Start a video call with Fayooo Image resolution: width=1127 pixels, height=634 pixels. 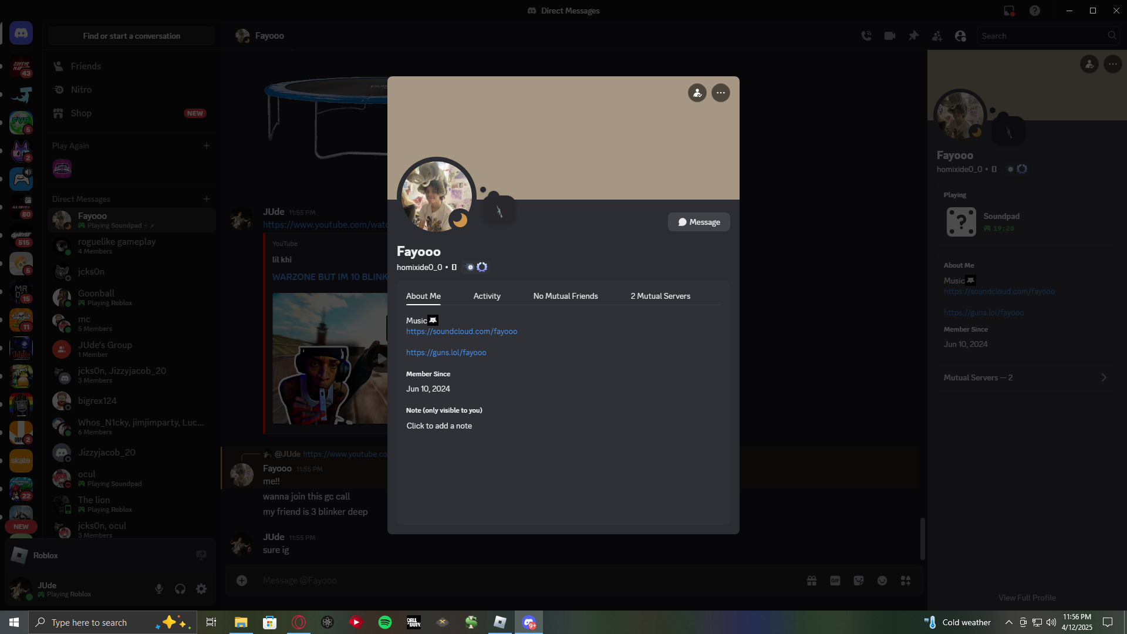pyautogui.click(x=890, y=36)
